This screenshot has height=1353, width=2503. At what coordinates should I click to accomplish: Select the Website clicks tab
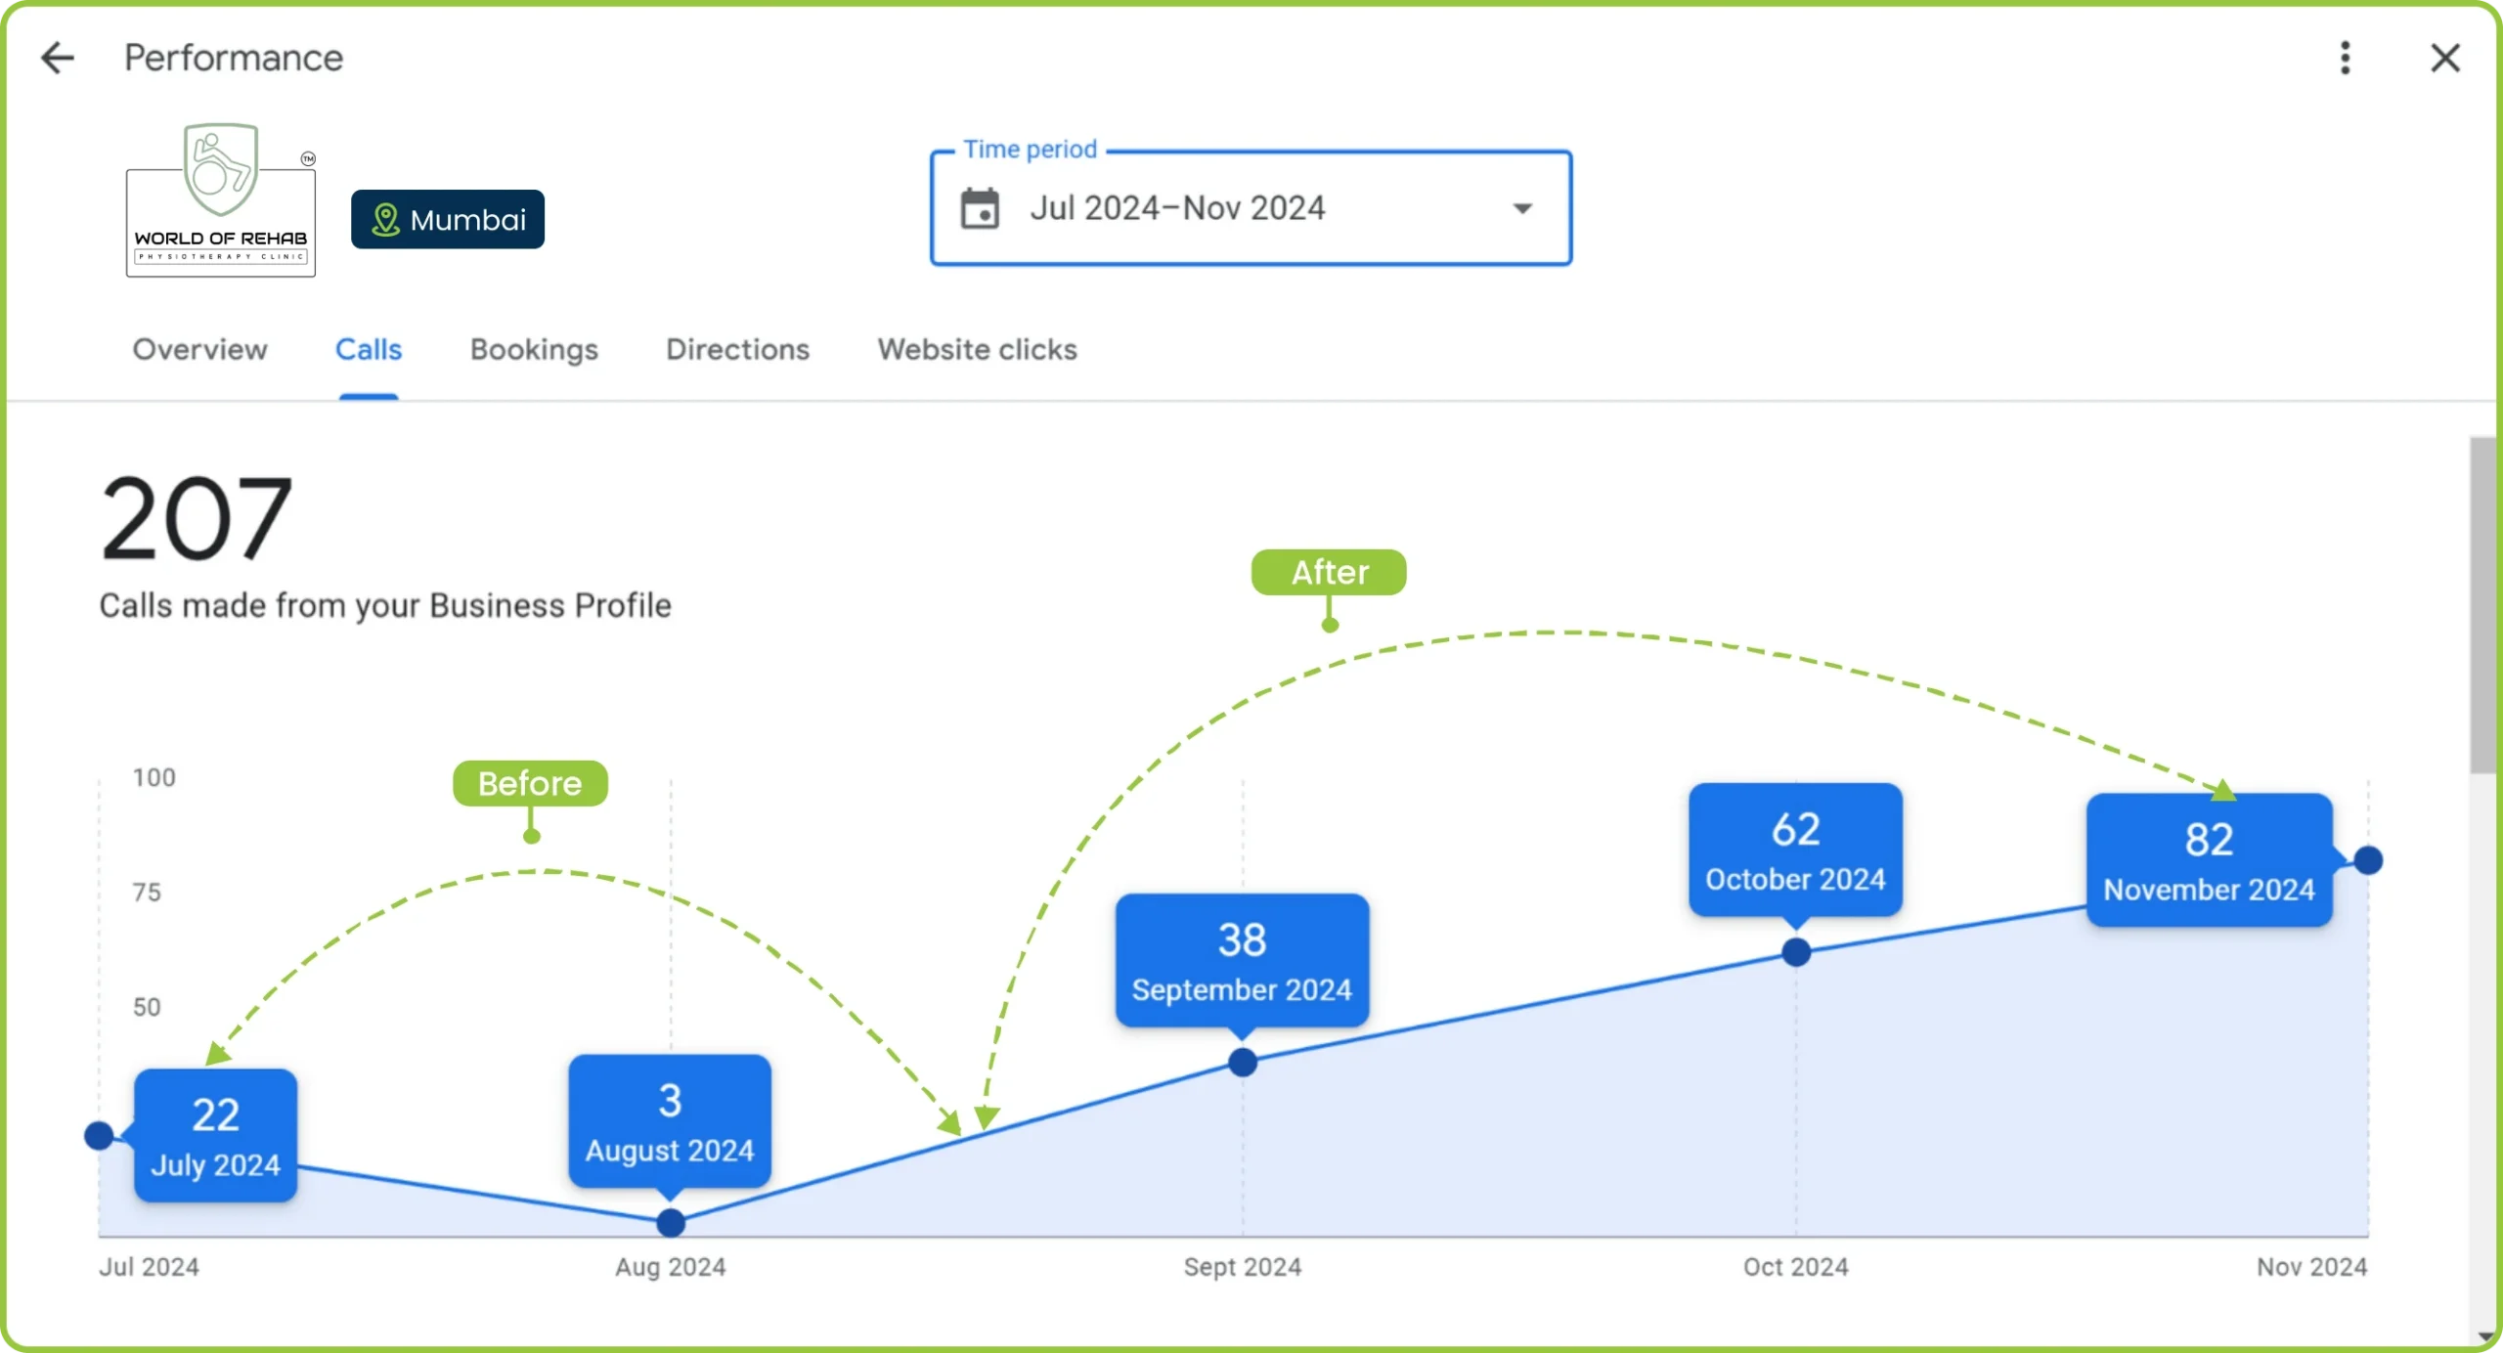tap(977, 350)
